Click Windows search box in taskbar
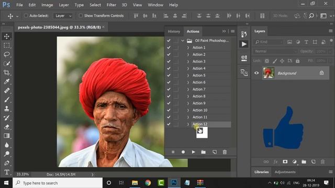Viewport: 335px width, 188px height. click(x=58, y=183)
